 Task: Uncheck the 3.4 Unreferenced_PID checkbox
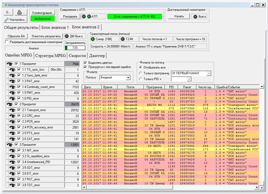coord(19,162)
